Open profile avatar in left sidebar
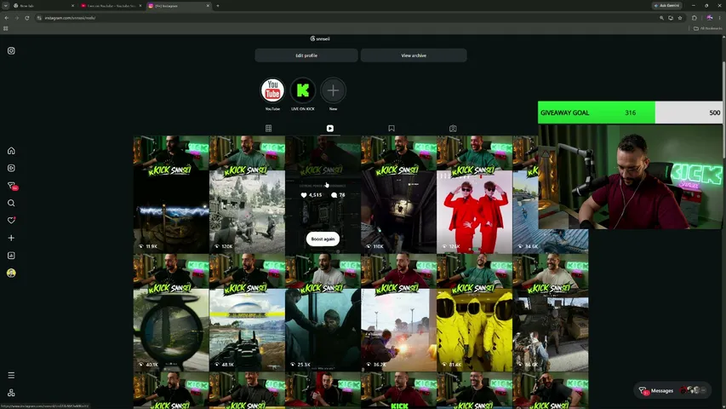 [11, 274]
